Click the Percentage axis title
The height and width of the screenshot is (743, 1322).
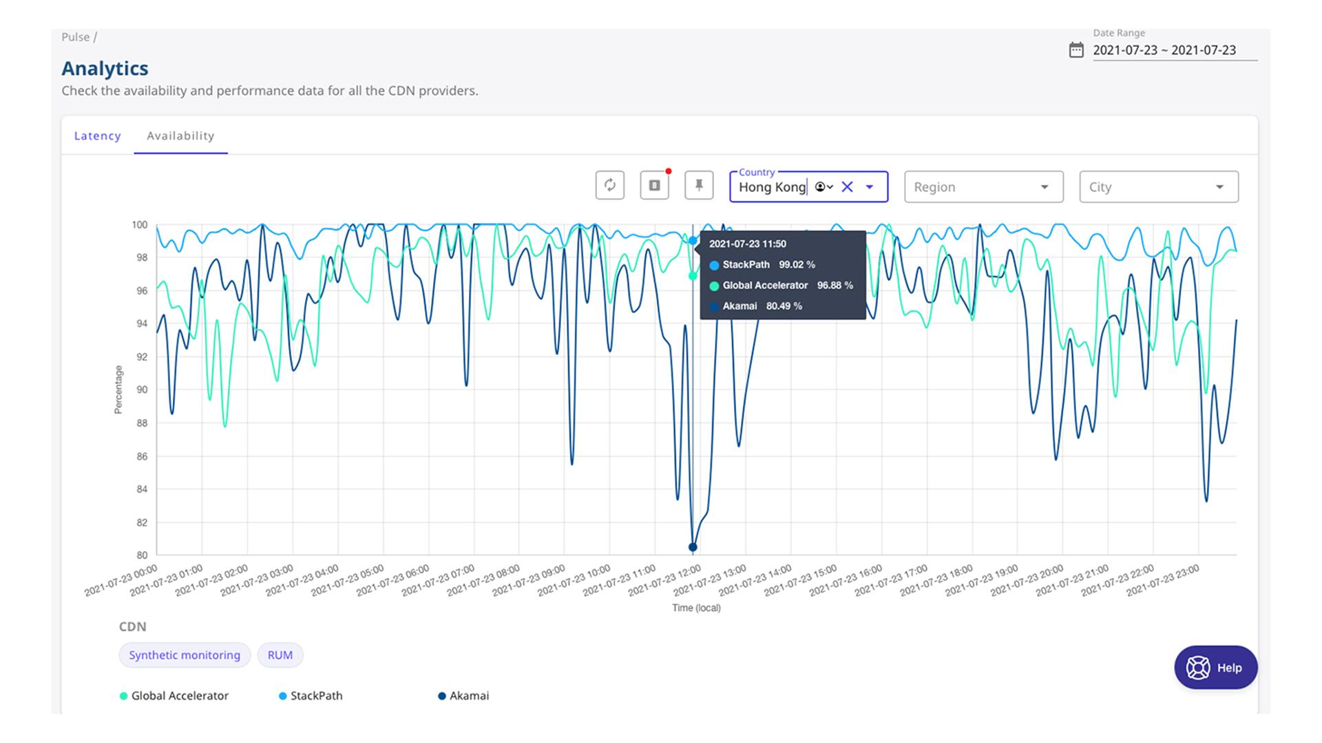coord(118,389)
